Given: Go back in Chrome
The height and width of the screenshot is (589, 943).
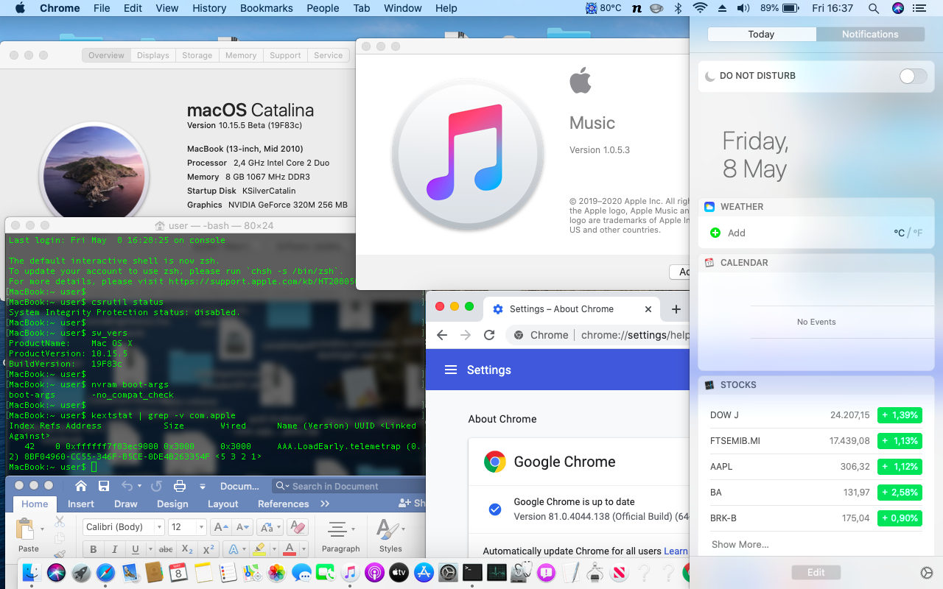Looking at the screenshot, I should pos(442,335).
